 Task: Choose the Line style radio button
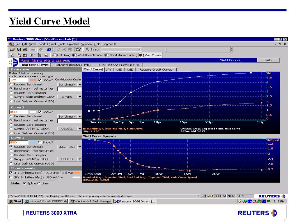[39, 183]
